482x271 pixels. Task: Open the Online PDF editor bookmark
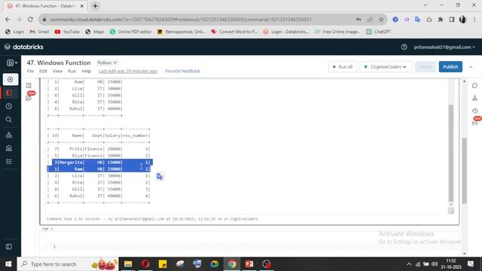tap(130, 32)
